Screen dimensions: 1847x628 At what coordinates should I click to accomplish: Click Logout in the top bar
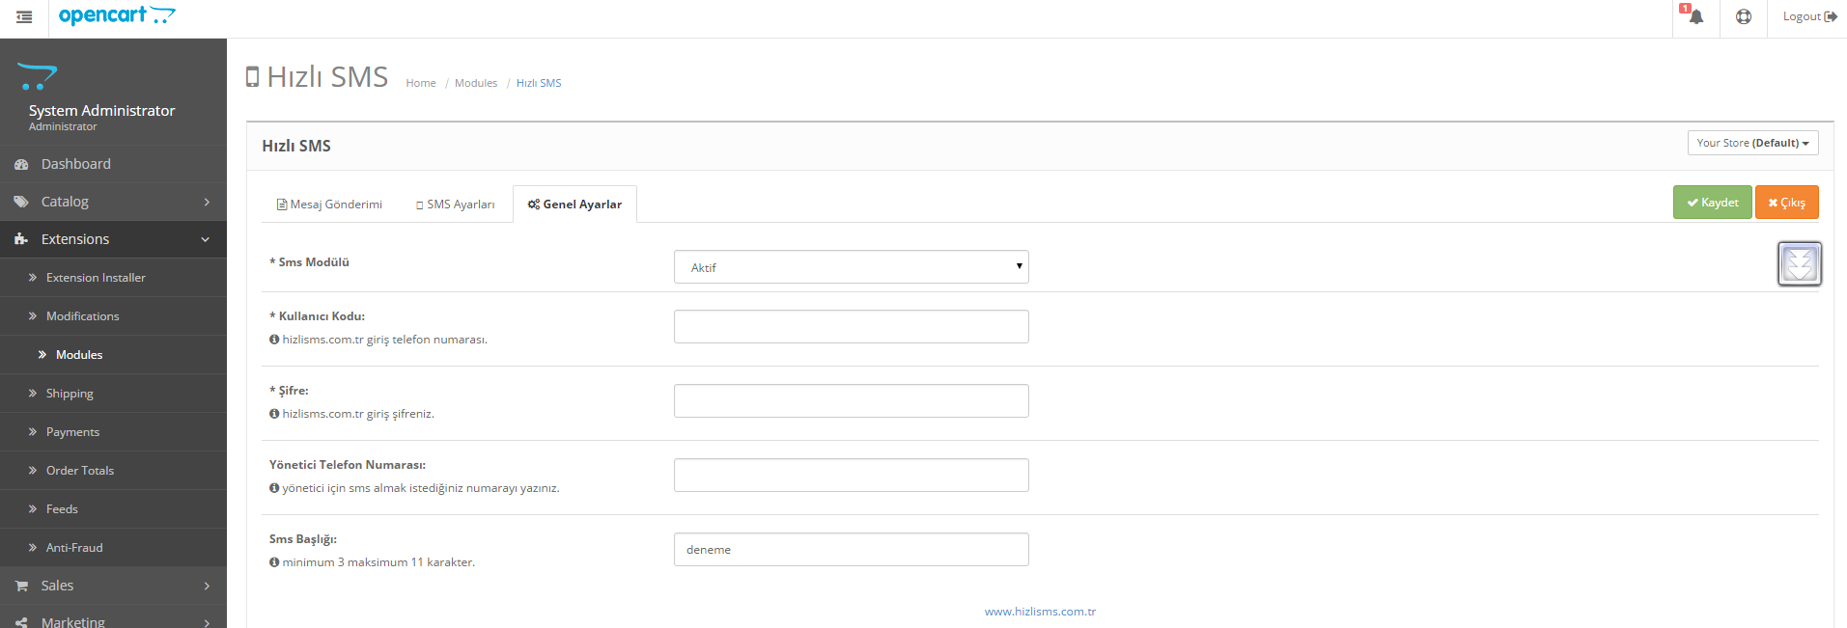(1808, 17)
